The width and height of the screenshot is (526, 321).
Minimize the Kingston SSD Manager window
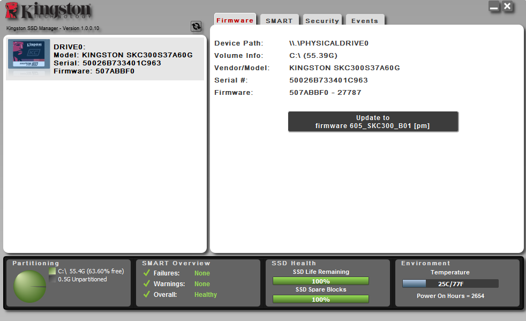(494, 6)
